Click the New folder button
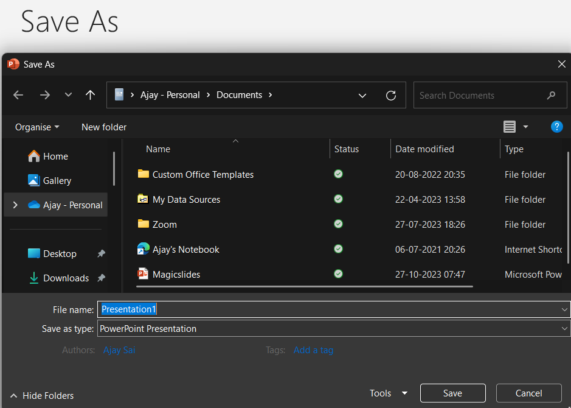 pyautogui.click(x=104, y=127)
